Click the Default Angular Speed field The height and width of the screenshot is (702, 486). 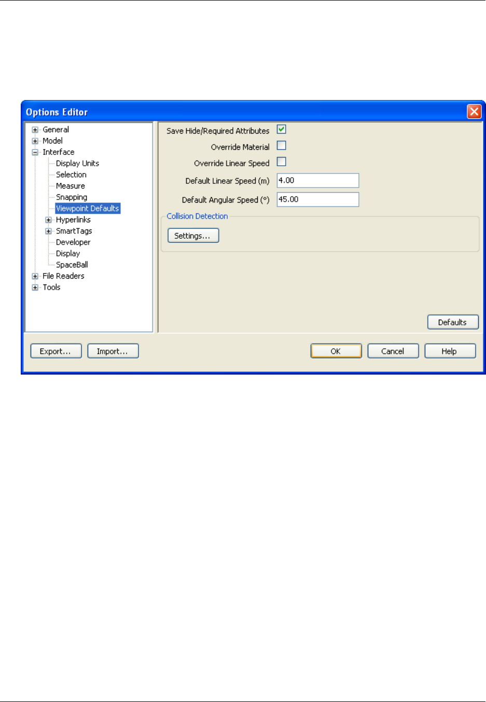(318, 199)
